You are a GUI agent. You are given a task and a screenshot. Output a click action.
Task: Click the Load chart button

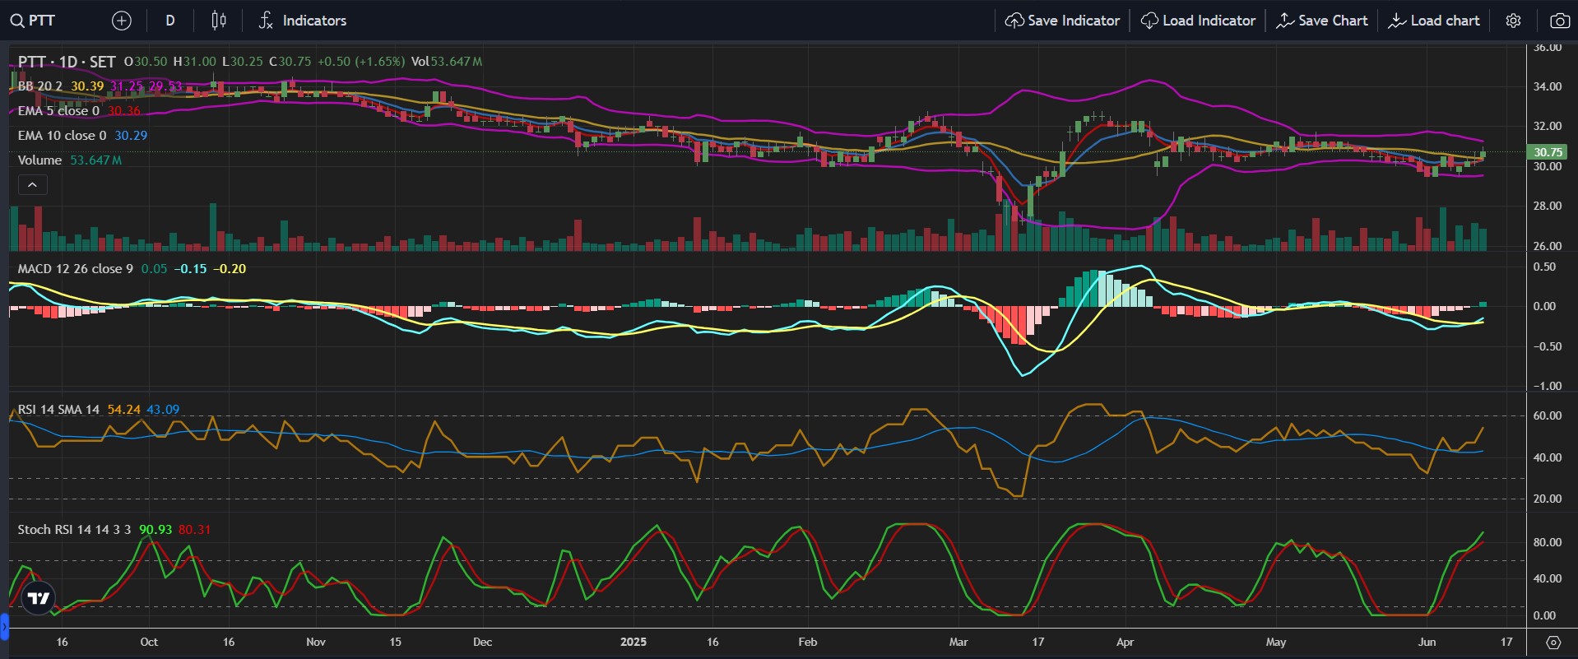1433,21
